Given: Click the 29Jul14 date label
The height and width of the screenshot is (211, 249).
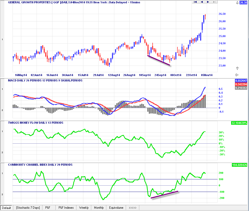Looking at the screenshot, I should click(x=98, y=75).
